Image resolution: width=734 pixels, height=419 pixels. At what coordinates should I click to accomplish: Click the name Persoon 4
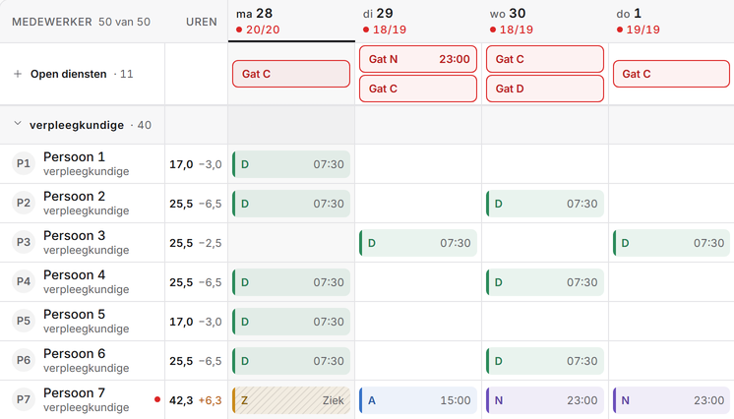tap(74, 274)
